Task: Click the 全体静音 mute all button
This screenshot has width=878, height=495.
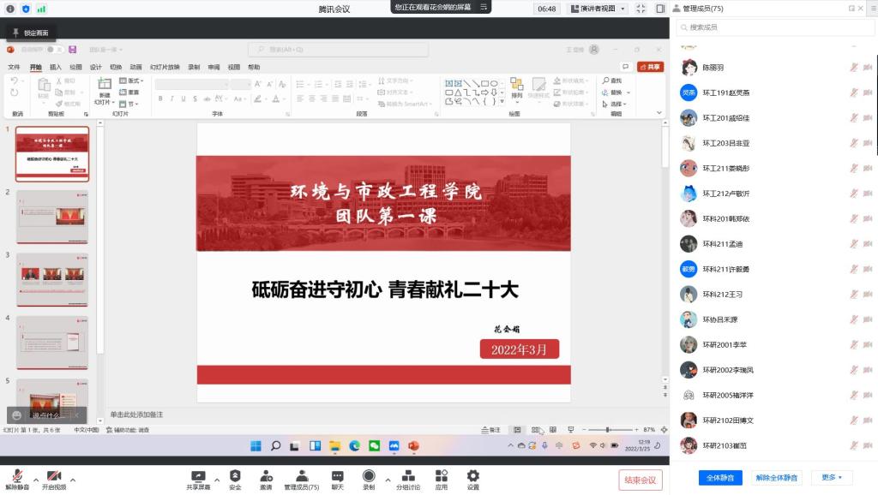Action: coord(720,477)
